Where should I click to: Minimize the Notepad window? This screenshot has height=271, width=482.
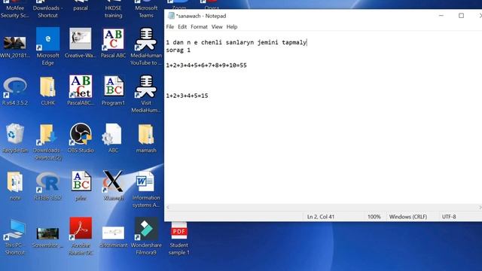[441, 15]
